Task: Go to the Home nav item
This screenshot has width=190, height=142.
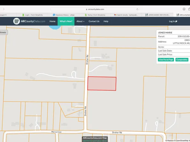Action: point(53,21)
